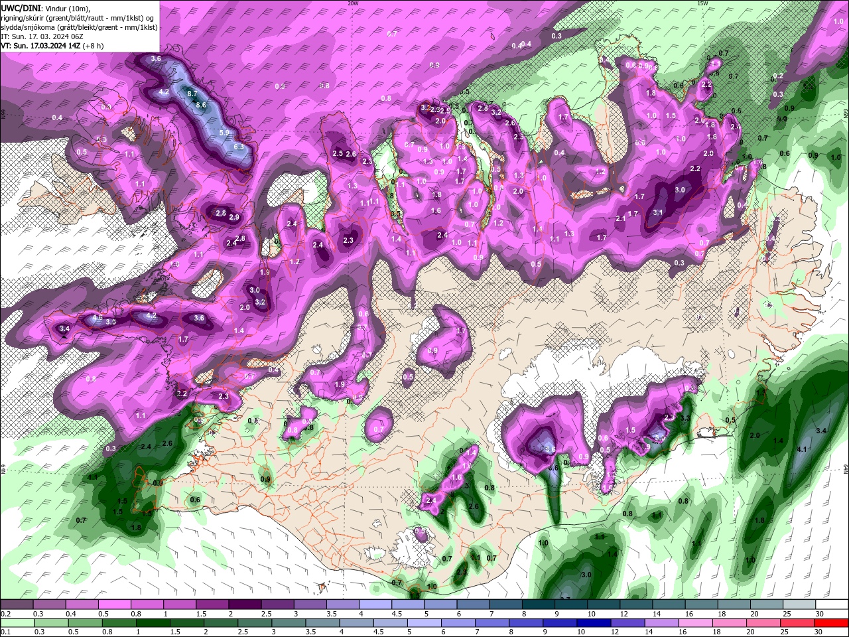The height and width of the screenshot is (637, 849).
Task: Click the '20W' longitude label
Action: pos(353,3)
